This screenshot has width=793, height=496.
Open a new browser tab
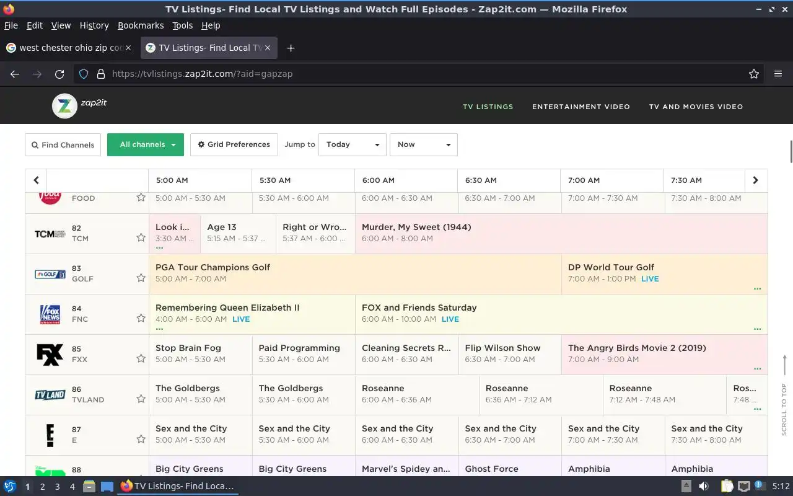291,48
